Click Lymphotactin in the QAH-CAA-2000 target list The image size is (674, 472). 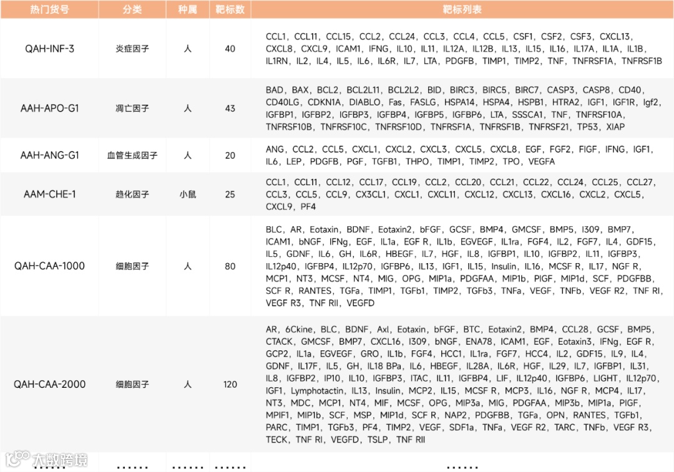317,391
